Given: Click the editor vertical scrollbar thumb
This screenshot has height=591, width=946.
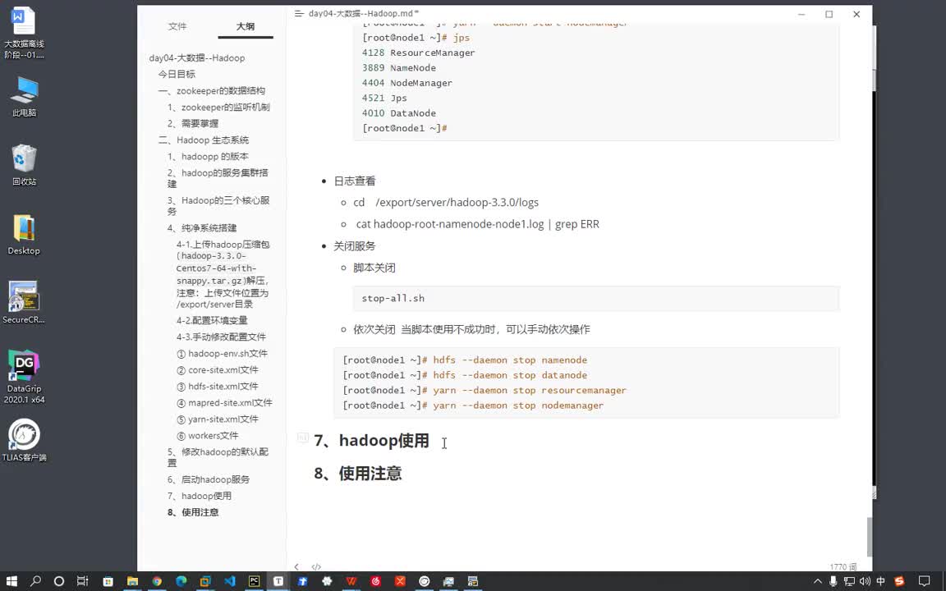Looking at the screenshot, I should (870, 537).
